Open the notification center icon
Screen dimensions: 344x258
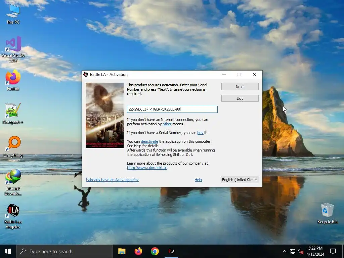point(333,251)
